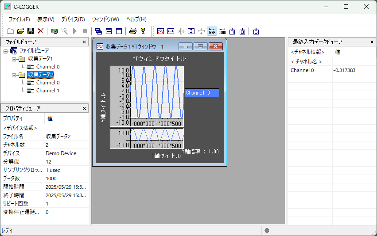The width and height of the screenshot is (377, 236).
Task: Toggle the vertical double-arrow scaling button
Action: pyautogui.click(x=191, y=31)
